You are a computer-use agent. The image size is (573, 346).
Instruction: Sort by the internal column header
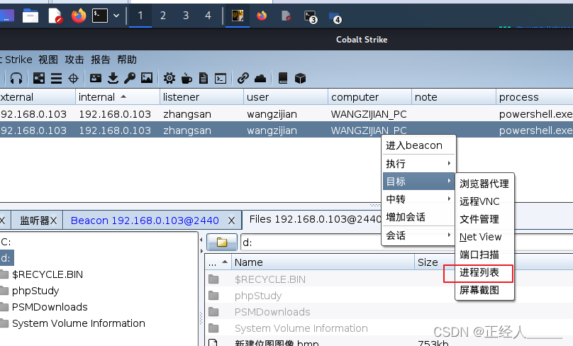click(x=117, y=97)
